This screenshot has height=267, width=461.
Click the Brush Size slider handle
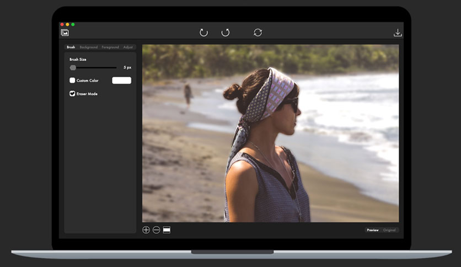[x=73, y=68]
